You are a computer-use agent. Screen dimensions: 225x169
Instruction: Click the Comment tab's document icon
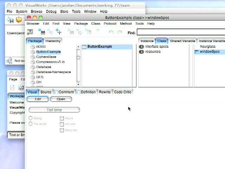[56, 92]
